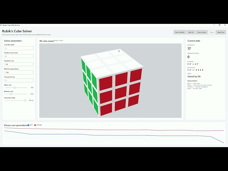The width and height of the screenshot is (228, 171).
Task: Click the 'Solved by GA' status text
Action: point(194,77)
